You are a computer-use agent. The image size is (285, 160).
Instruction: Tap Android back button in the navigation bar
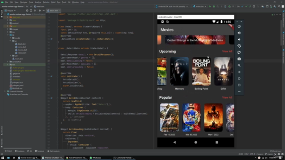(x=175, y=142)
